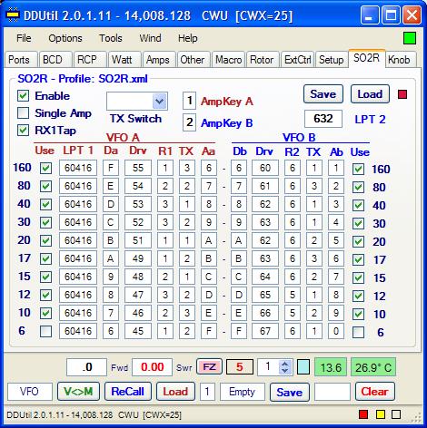This screenshot has height=428, width=427.
Task: Check VFO B Use for 6 band
Action: coord(358,333)
